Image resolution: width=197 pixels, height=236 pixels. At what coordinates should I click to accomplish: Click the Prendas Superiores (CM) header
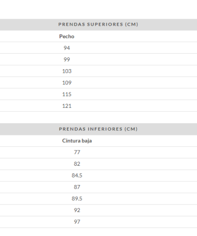[x=98, y=24]
